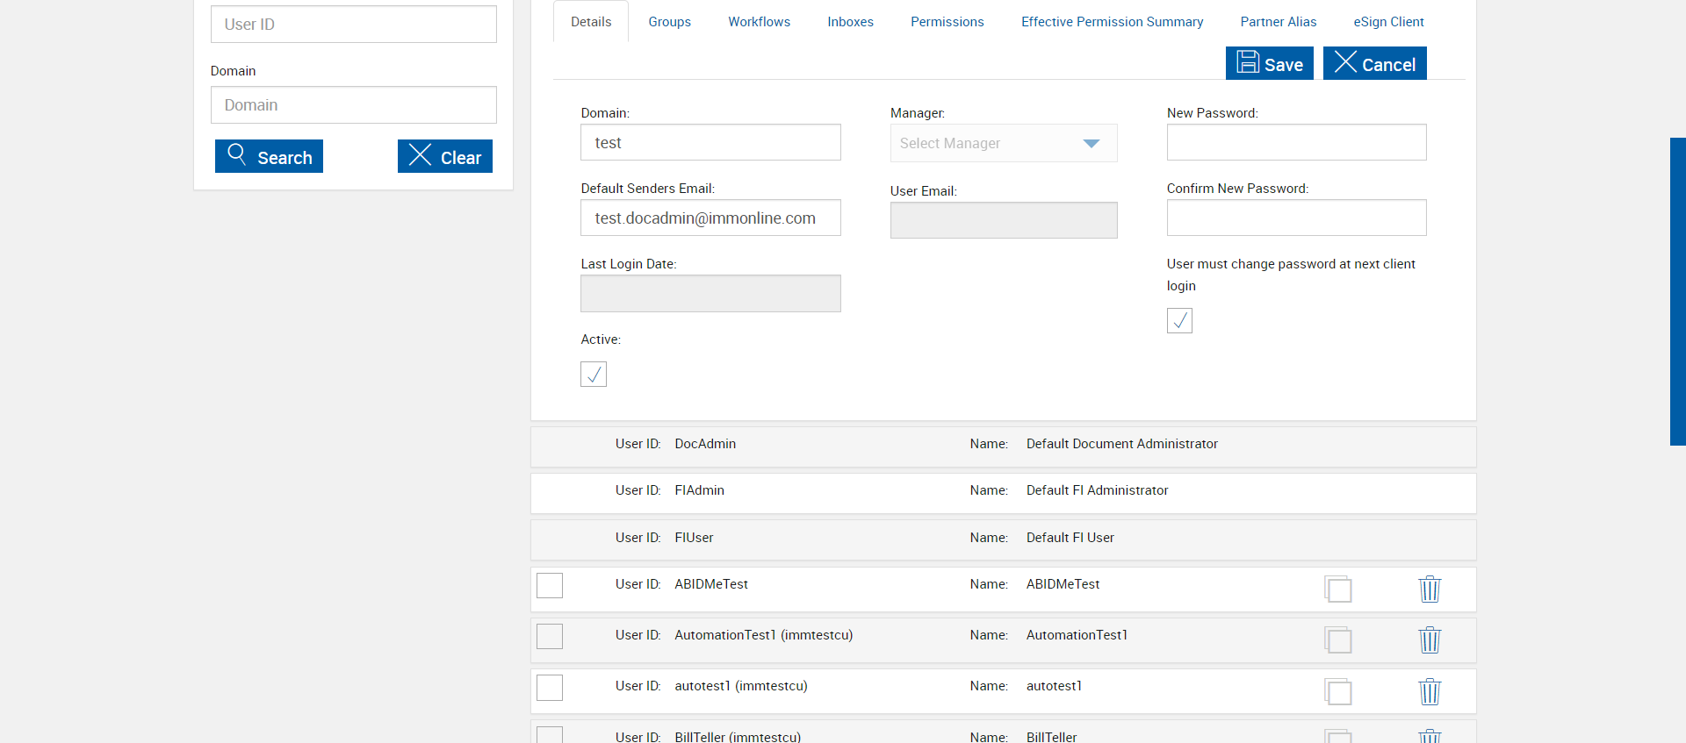Click the trash icon for ABIDMeTest
Screen dimensions: 1686x743
tap(1430, 589)
